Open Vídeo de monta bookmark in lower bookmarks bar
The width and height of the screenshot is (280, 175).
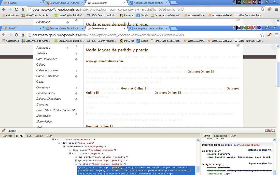[x=36, y=41]
